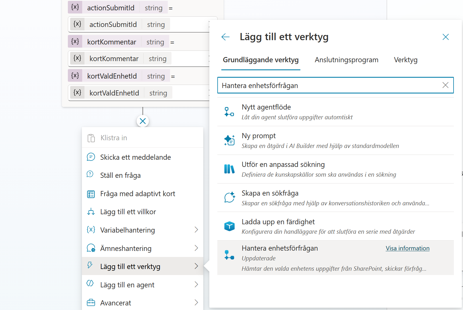Screen dimensions: 463x310
Task: Choose the Nytt agentflöde tool entry
Action: 335,112
